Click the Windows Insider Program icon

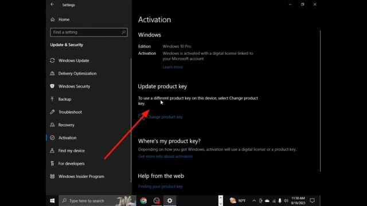[52, 176]
